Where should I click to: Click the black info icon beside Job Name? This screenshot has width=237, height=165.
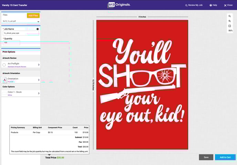[38, 29]
